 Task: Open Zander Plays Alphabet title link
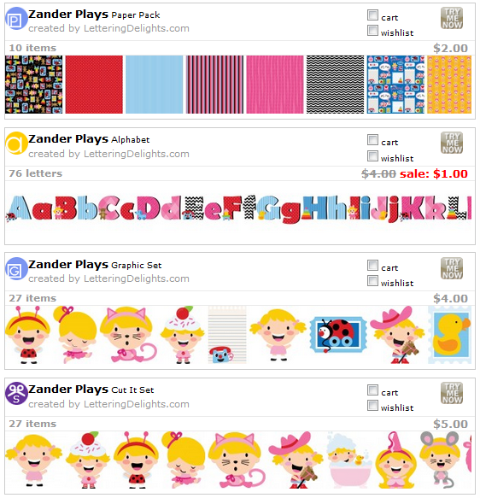tap(89, 139)
